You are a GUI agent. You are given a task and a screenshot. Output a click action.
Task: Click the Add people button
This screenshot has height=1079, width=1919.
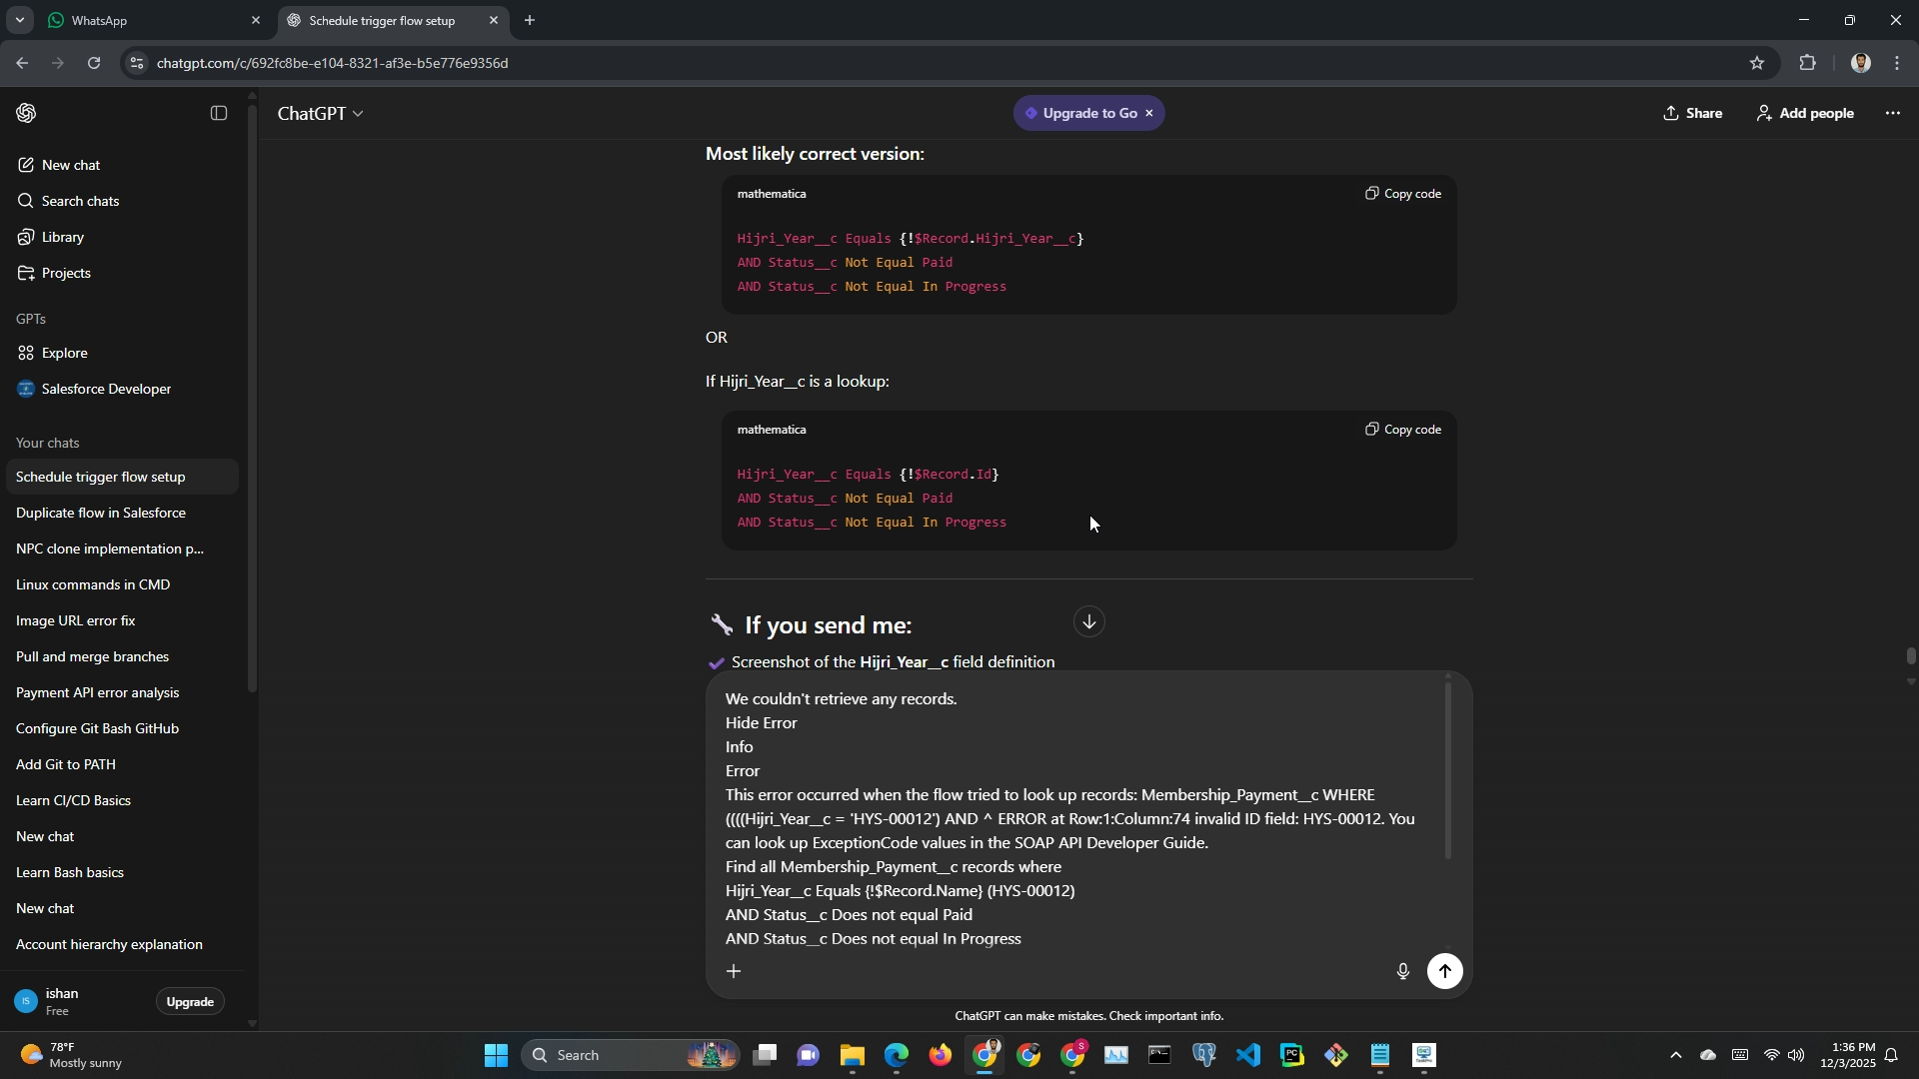1805,113
